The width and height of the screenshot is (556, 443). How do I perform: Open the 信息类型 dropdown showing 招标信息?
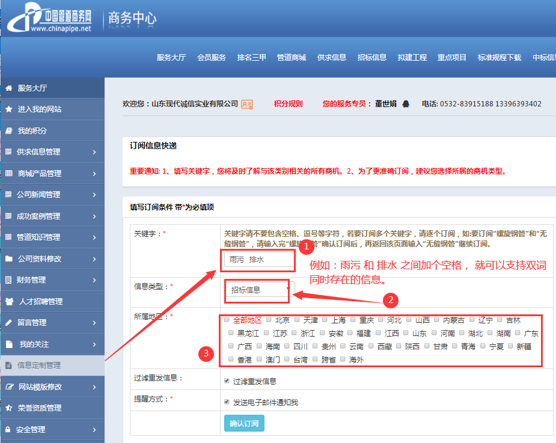(258, 290)
